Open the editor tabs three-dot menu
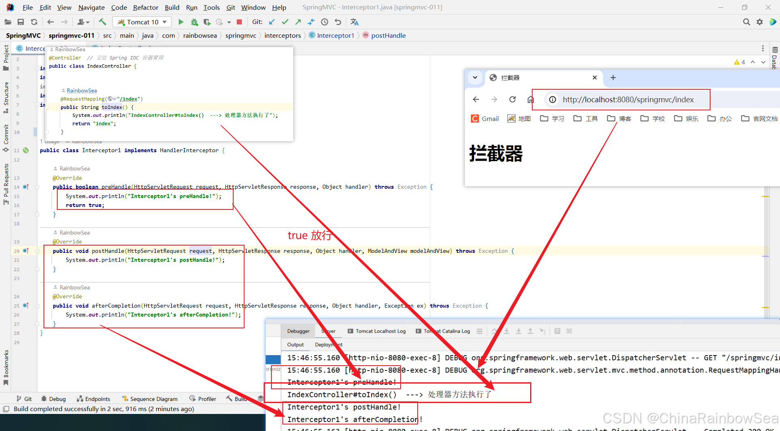The image size is (780, 431). [763, 48]
